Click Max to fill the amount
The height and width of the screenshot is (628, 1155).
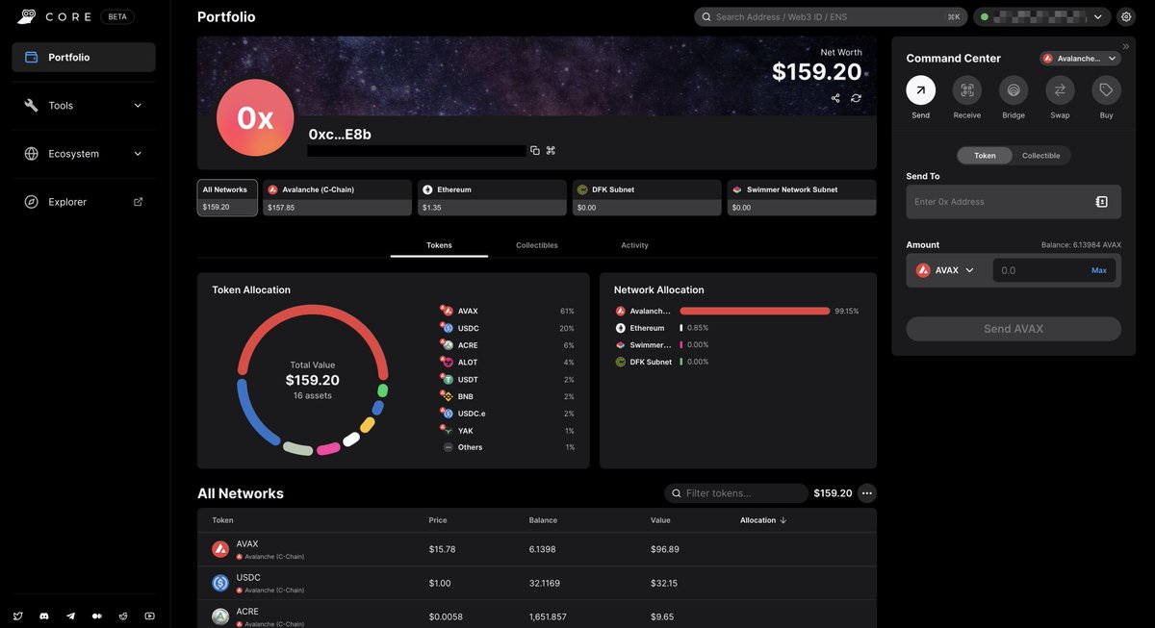point(1099,270)
